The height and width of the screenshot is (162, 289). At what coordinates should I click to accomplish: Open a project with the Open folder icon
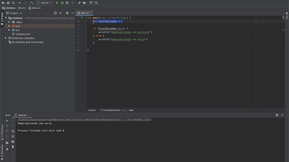pos(3,3)
